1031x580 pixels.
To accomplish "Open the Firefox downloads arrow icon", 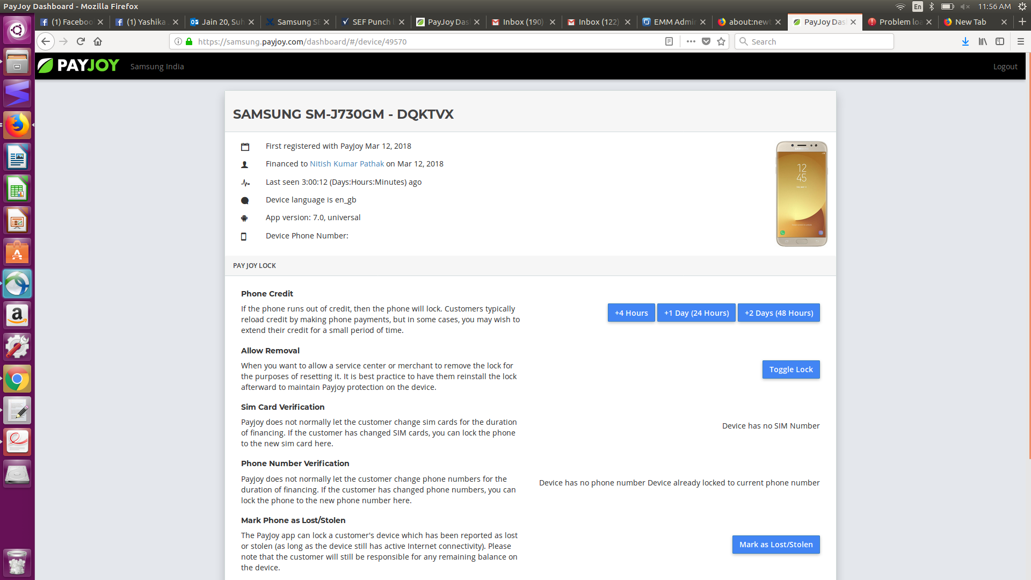I will click(x=965, y=41).
